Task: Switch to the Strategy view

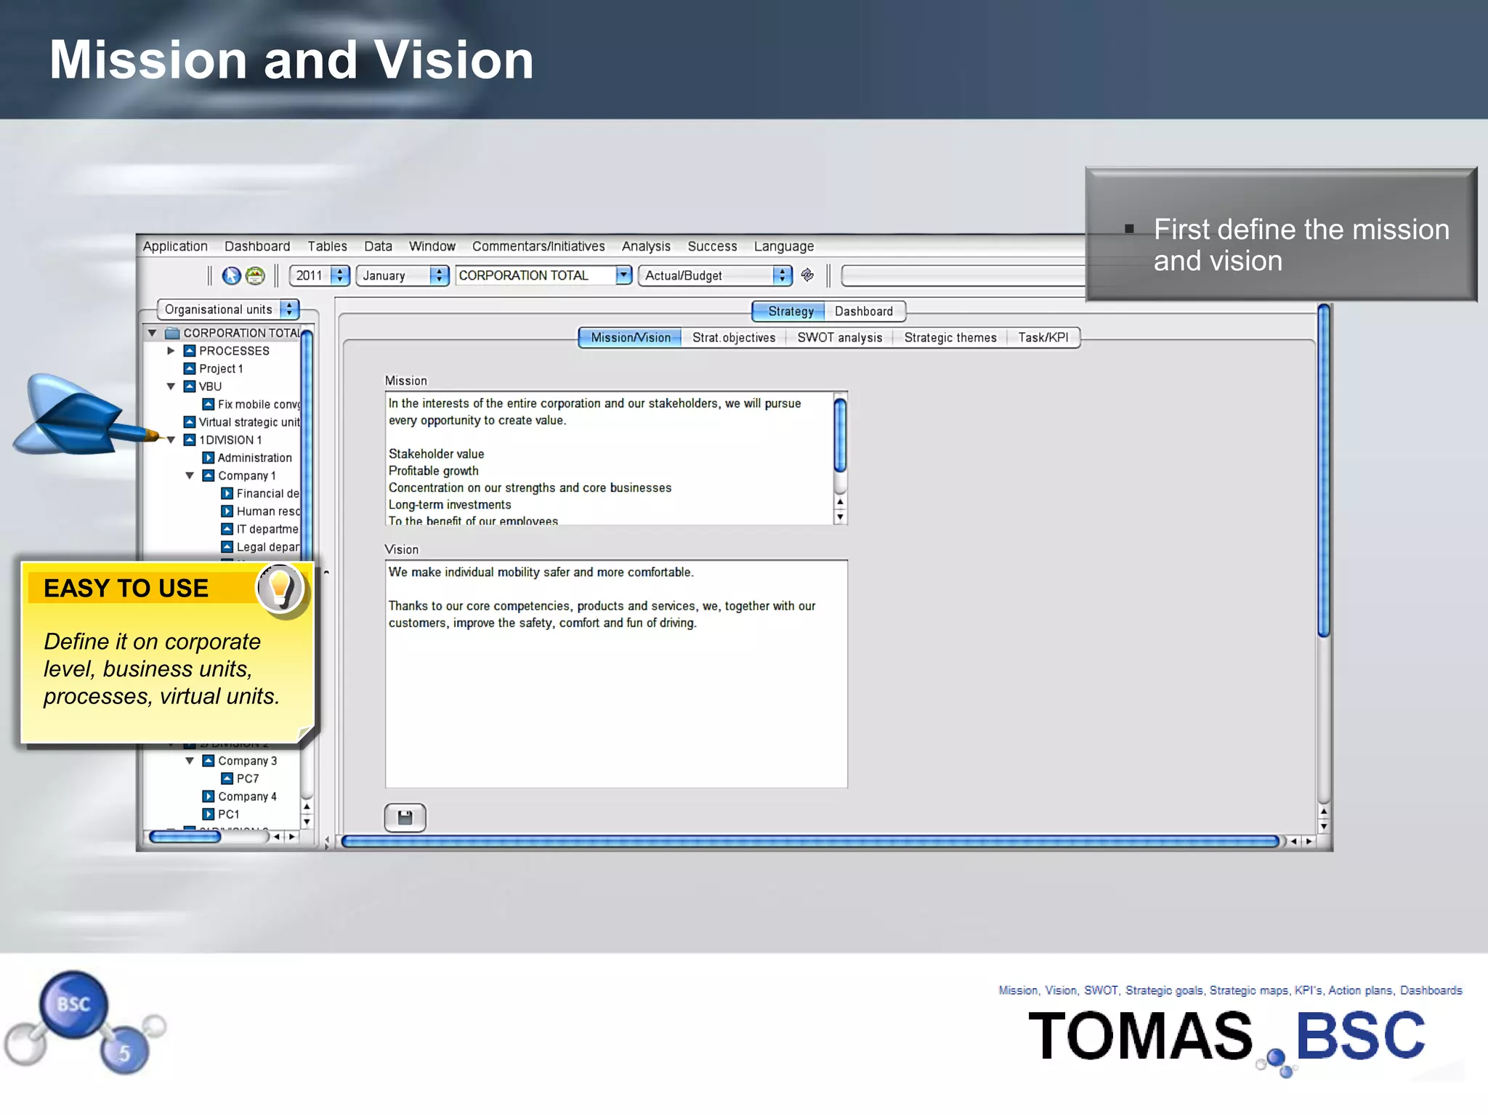Action: coord(789,312)
